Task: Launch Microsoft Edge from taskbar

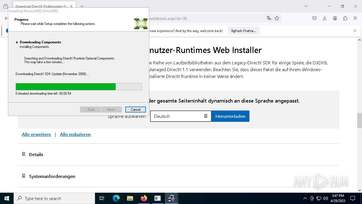Action: click(x=116, y=198)
